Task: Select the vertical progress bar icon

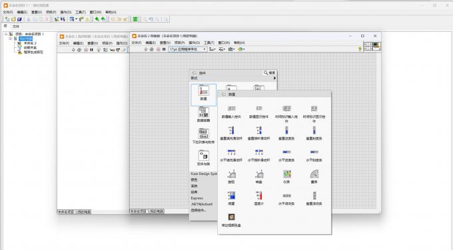Action: pyautogui.click(x=286, y=130)
